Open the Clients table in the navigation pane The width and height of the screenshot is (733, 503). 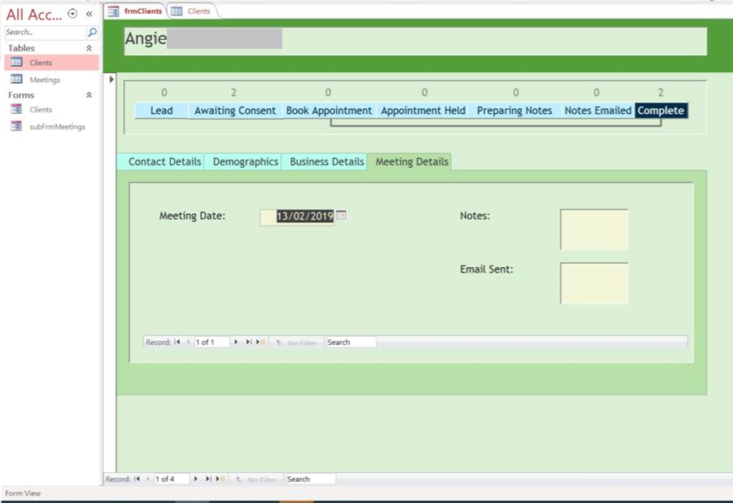point(51,63)
